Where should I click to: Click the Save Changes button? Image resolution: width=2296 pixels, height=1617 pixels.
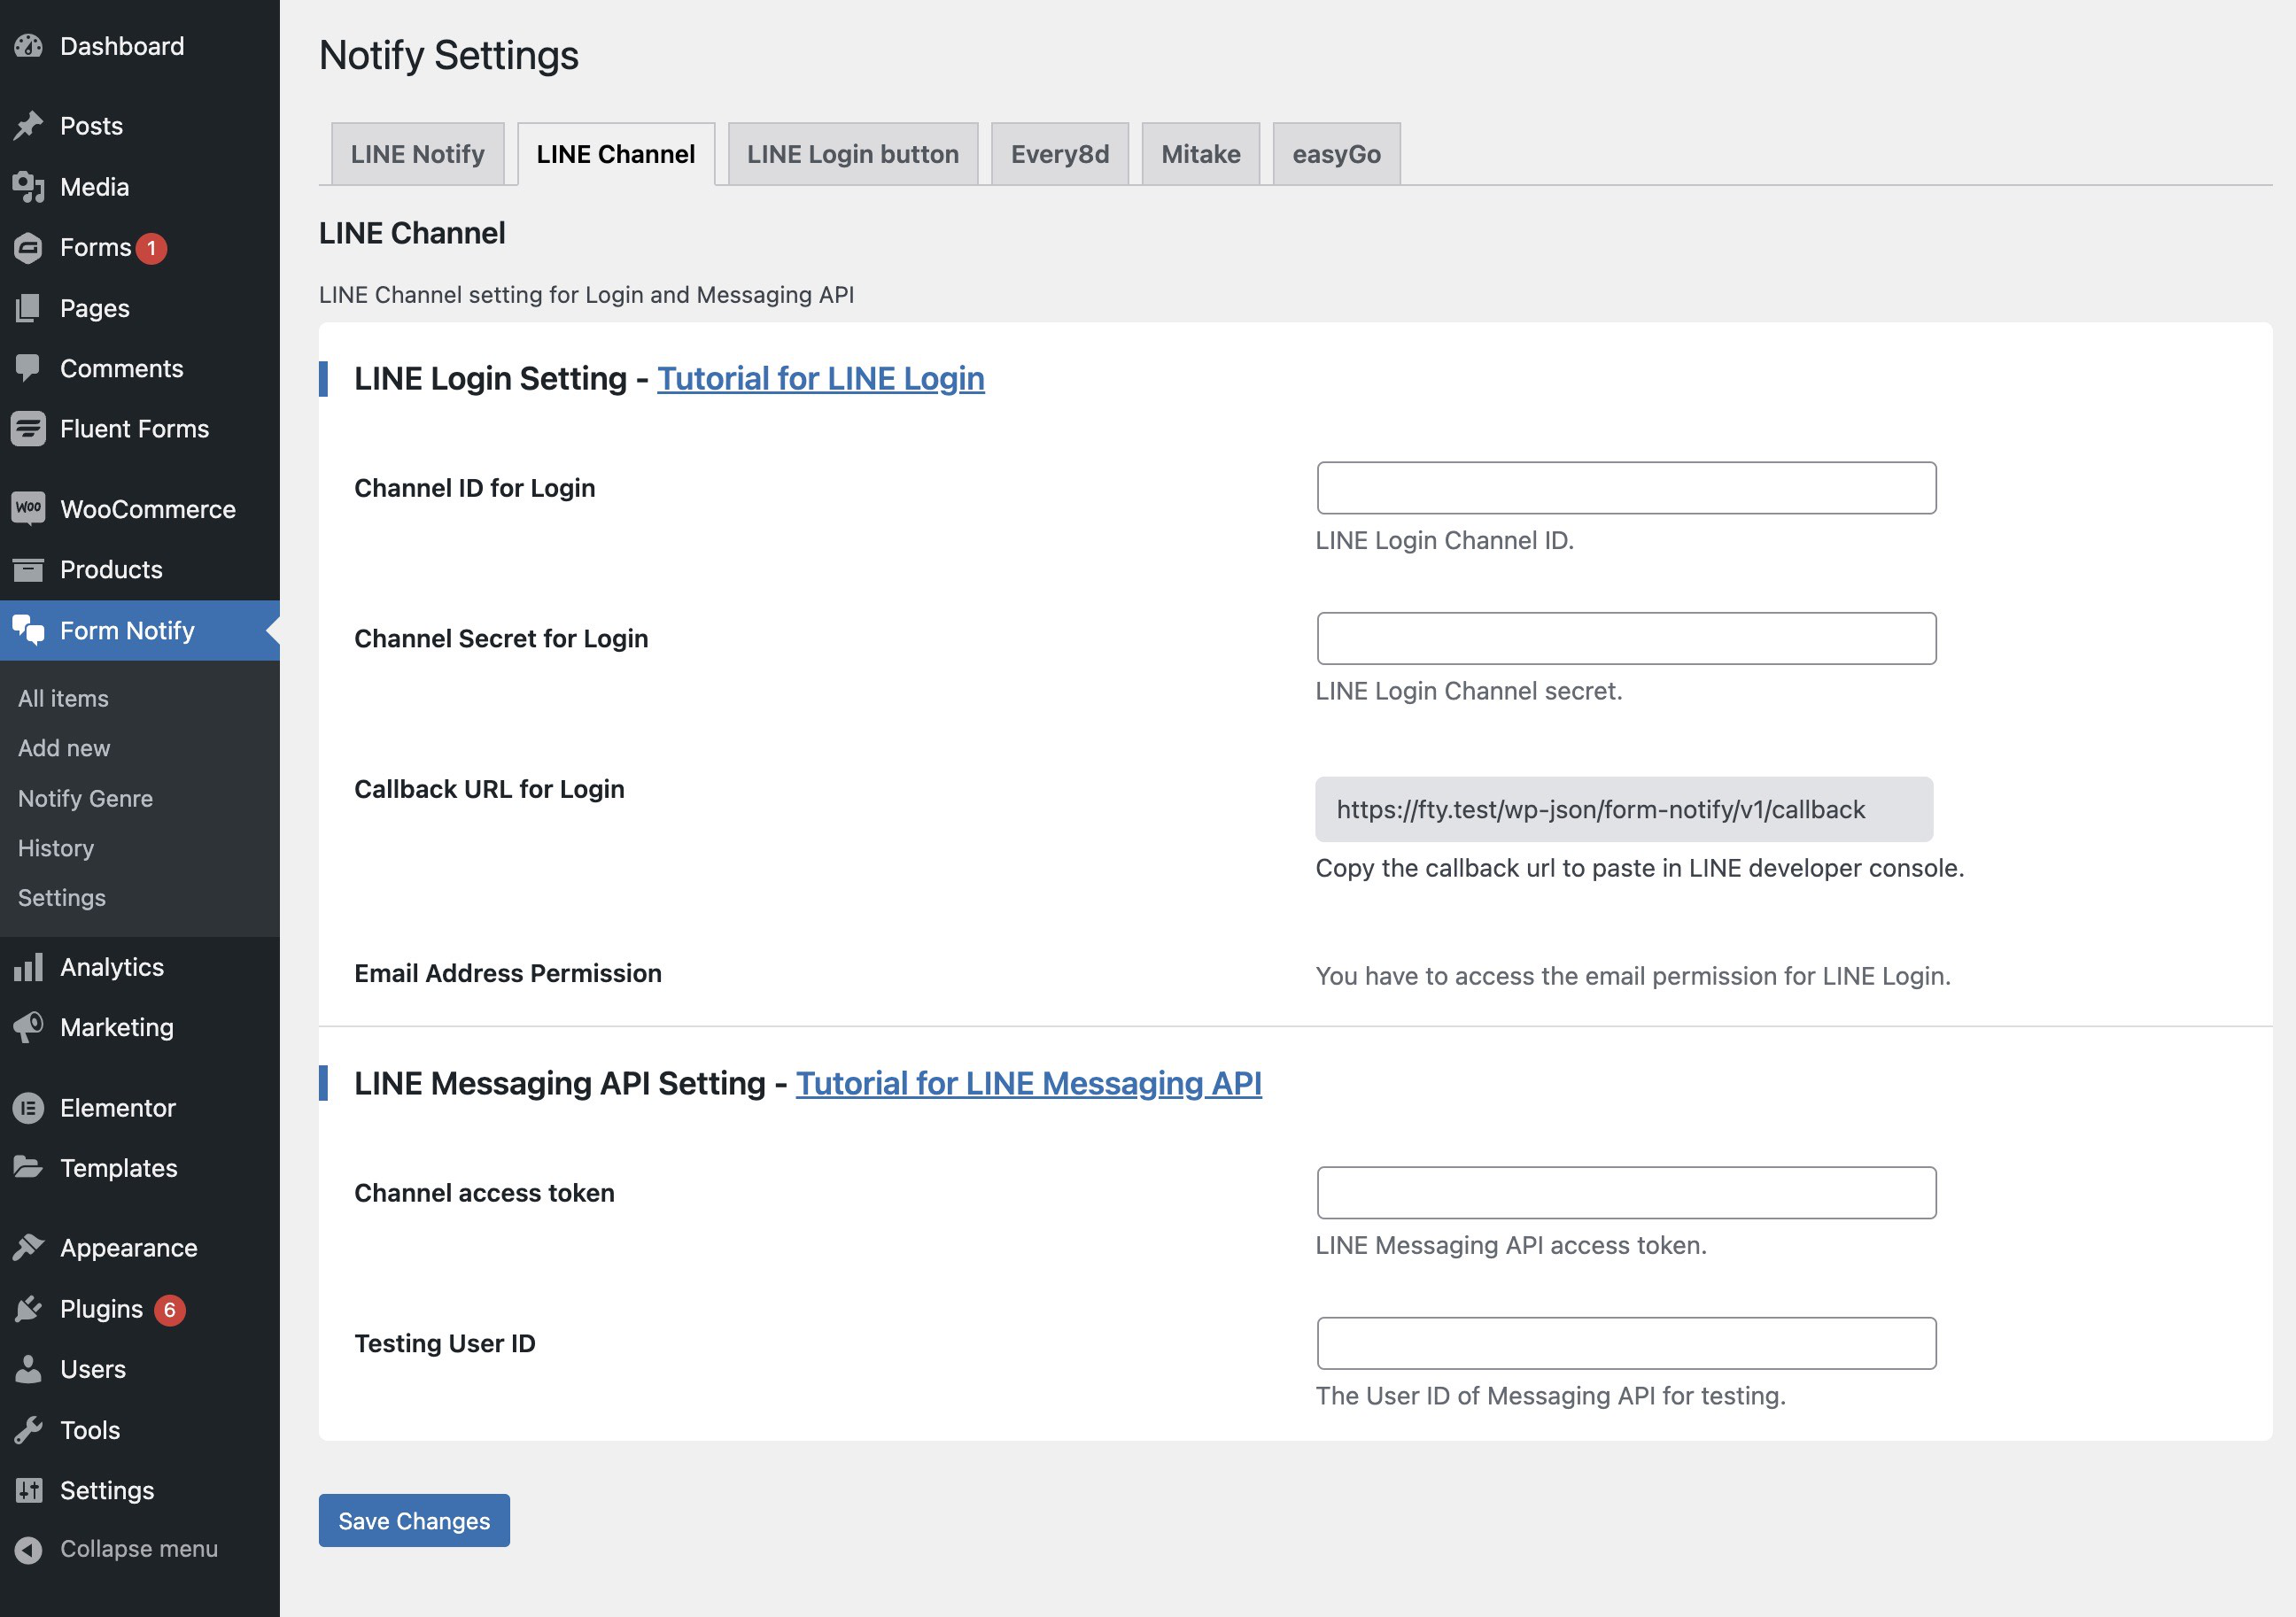pos(414,1520)
